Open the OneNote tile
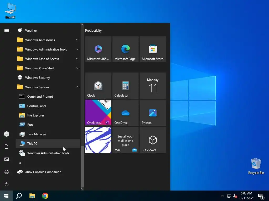This screenshot has height=201, width=269. 98,113
